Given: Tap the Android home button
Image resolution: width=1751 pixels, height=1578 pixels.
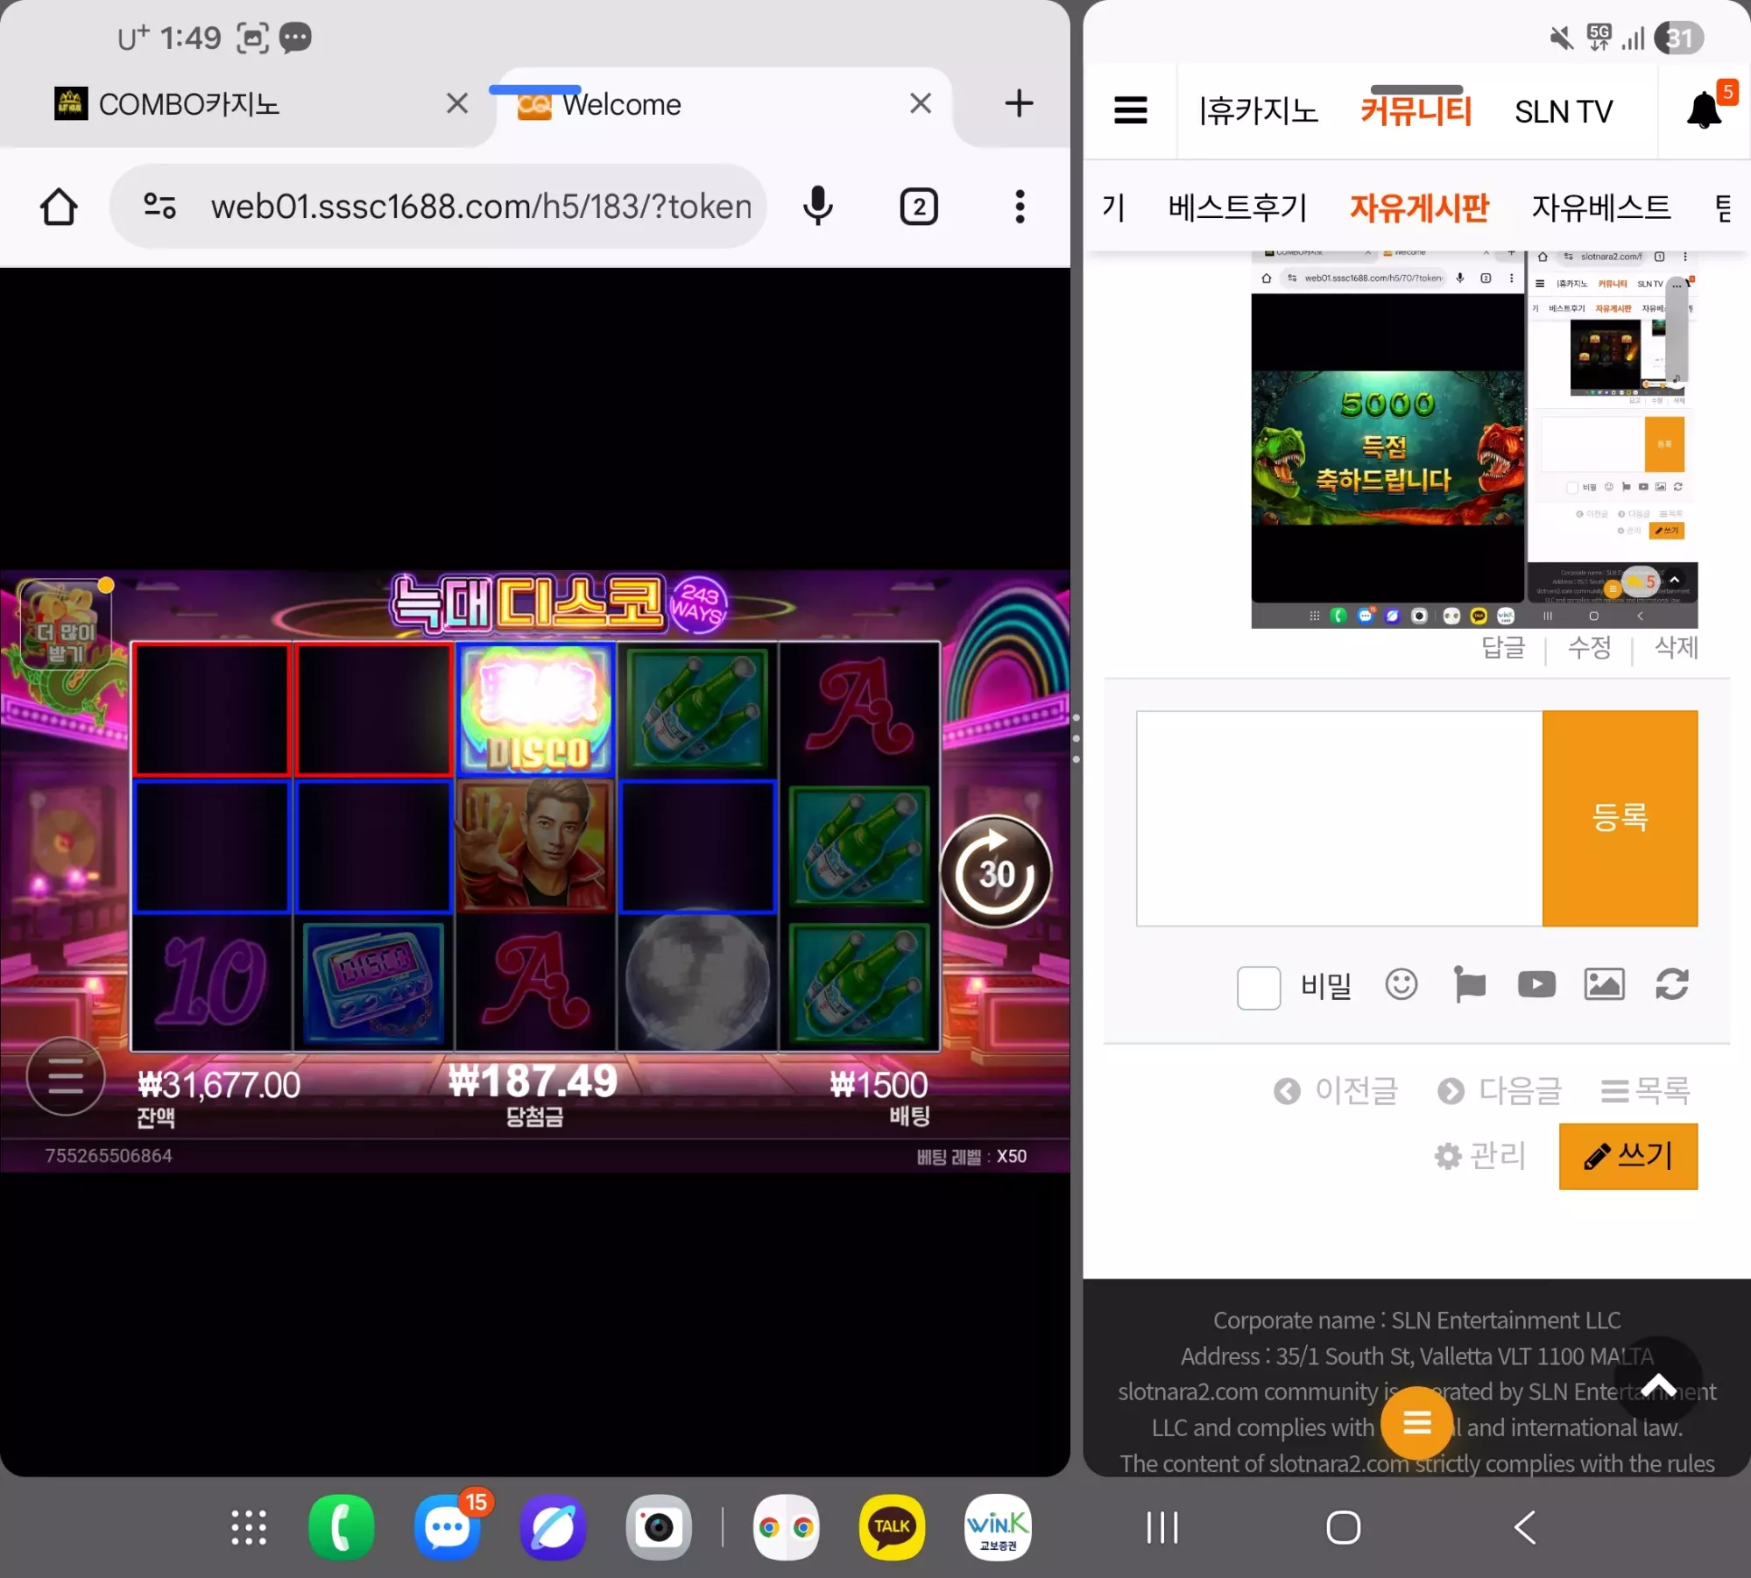Looking at the screenshot, I should click(x=1343, y=1527).
